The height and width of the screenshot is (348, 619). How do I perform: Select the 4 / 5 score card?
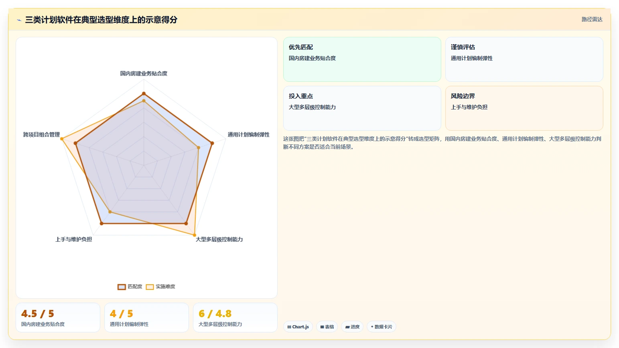point(146,318)
